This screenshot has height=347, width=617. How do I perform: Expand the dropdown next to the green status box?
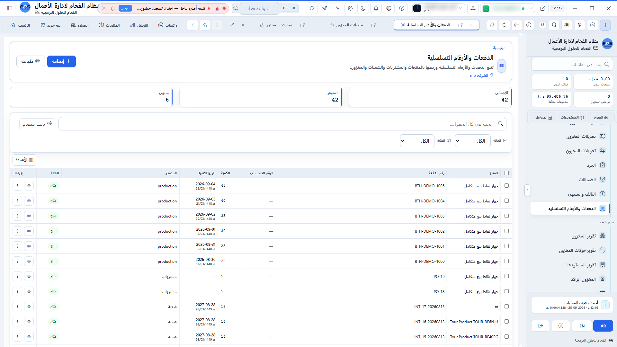click(x=531, y=8)
